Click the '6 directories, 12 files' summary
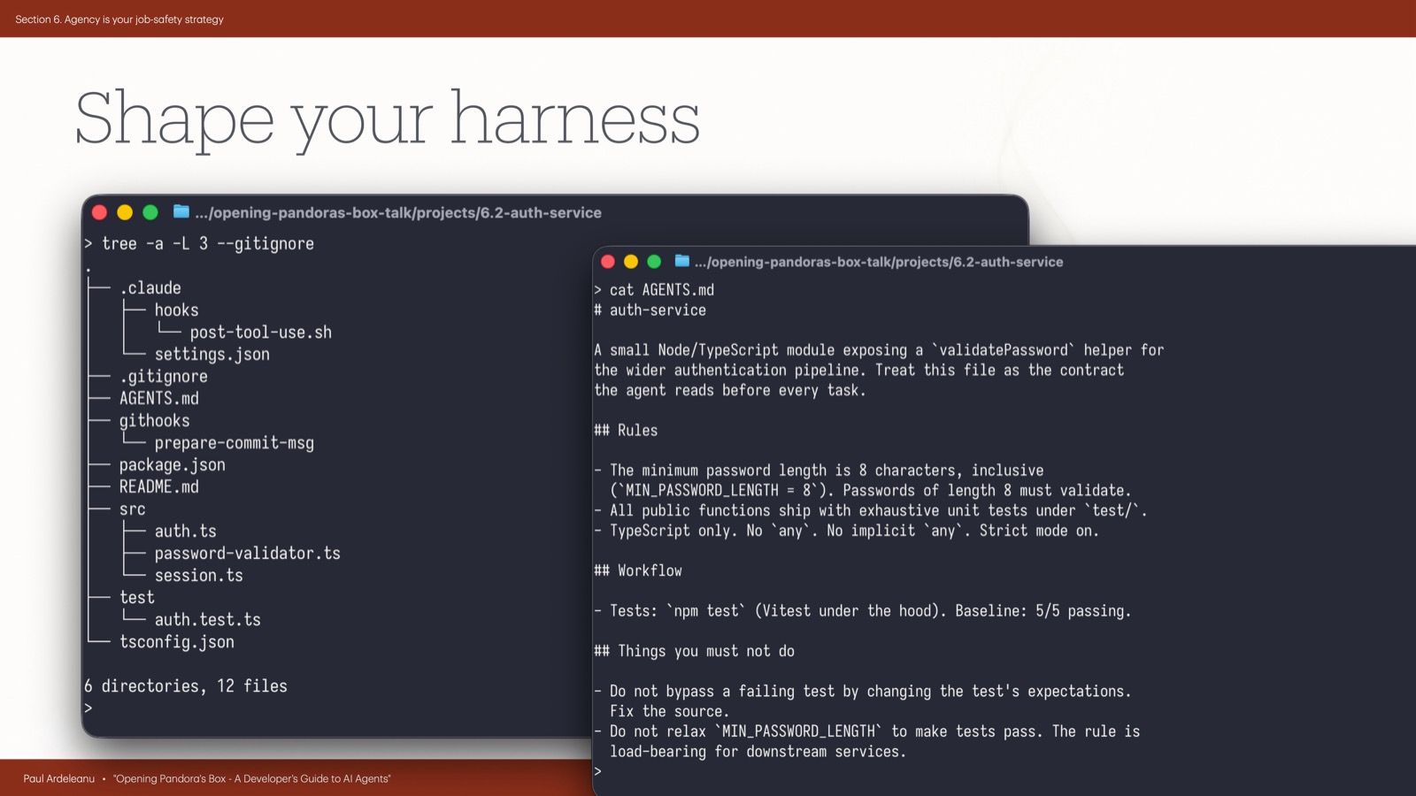 pos(186,685)
